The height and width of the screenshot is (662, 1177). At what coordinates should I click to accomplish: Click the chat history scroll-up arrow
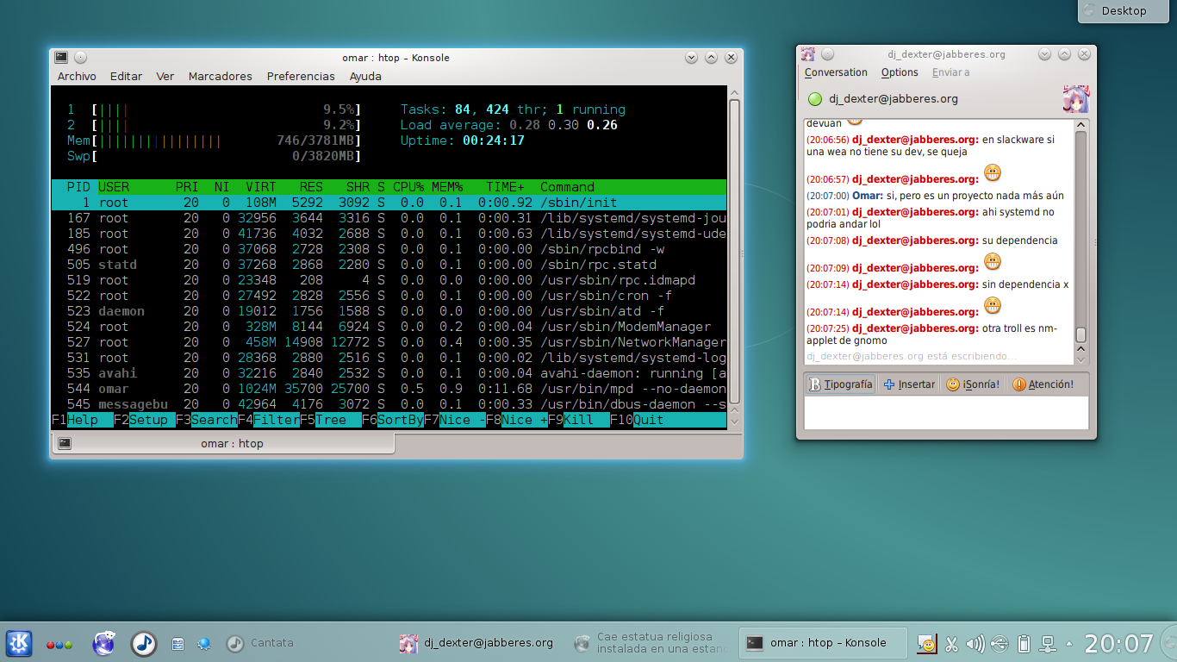coord(1080,127)
